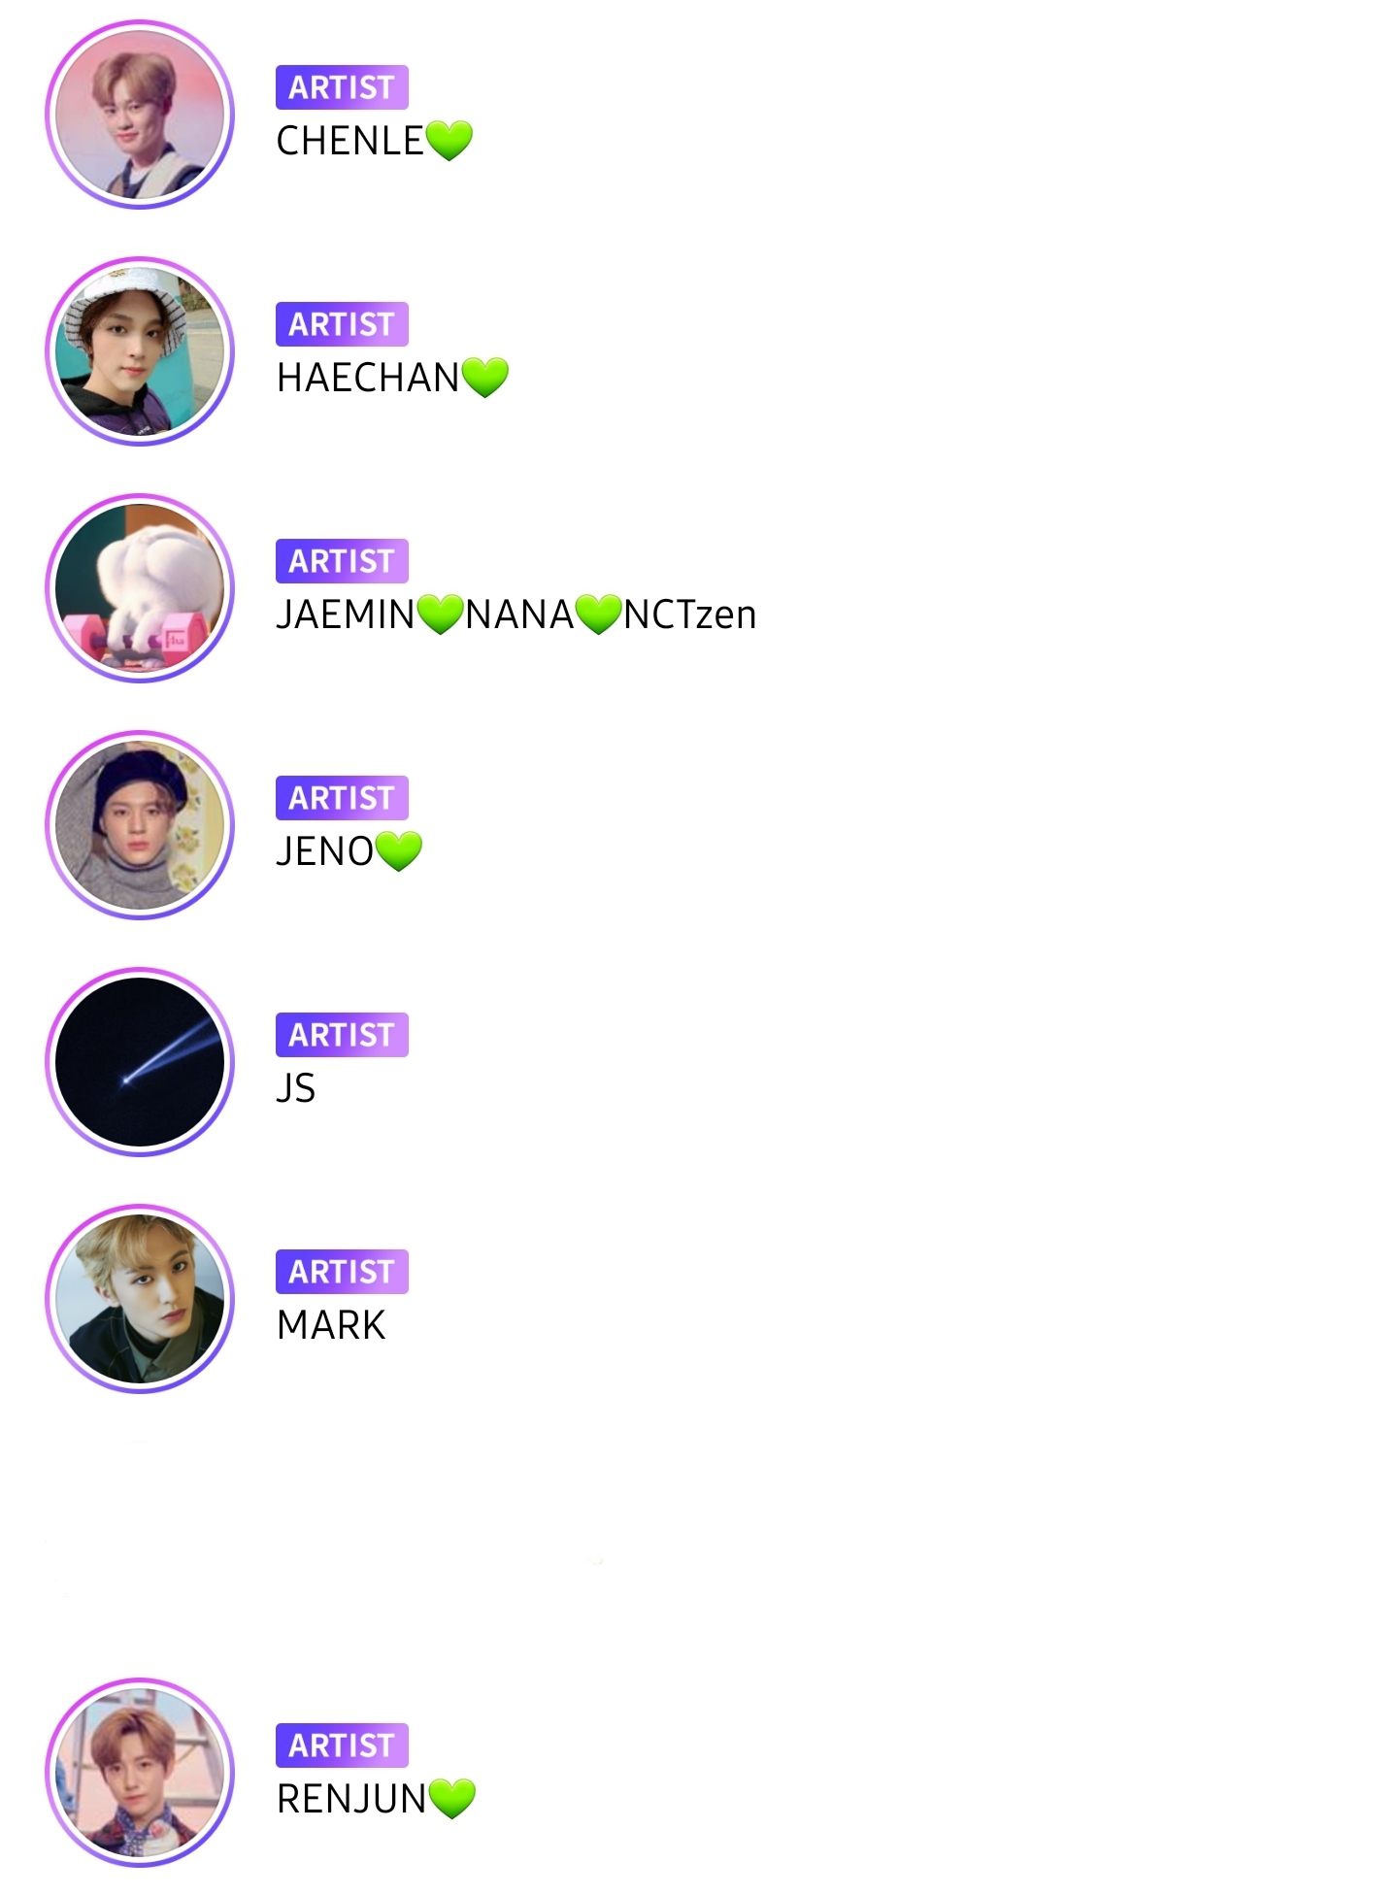Click the ARTIST badge above JENO
1397x1895 pixels.
342,798
